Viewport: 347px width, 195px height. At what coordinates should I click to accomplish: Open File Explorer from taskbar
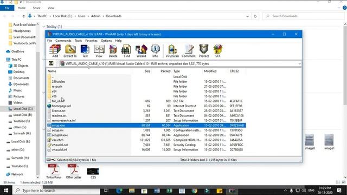tap(132, 191)
